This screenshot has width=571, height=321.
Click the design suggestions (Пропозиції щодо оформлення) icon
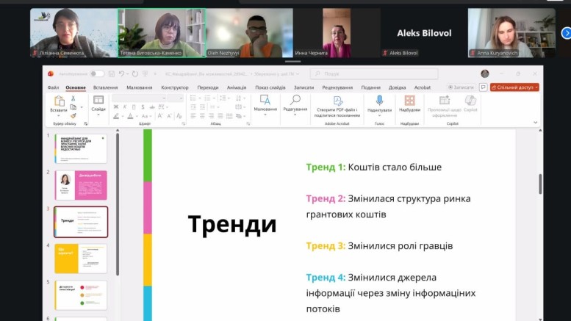(445, 100)
